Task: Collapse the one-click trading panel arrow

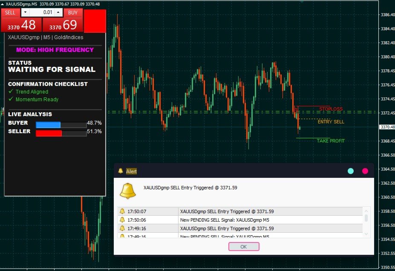Action: tap(2, 4)
